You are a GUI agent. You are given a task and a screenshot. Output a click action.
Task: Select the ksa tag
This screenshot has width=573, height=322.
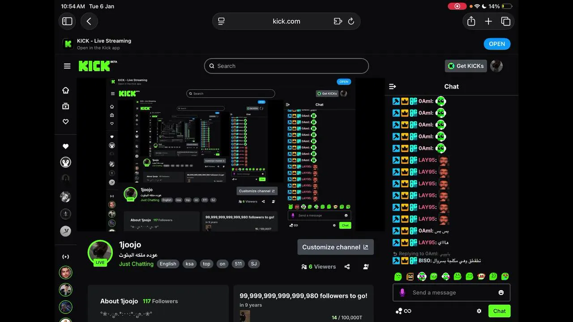click(190, 264)
